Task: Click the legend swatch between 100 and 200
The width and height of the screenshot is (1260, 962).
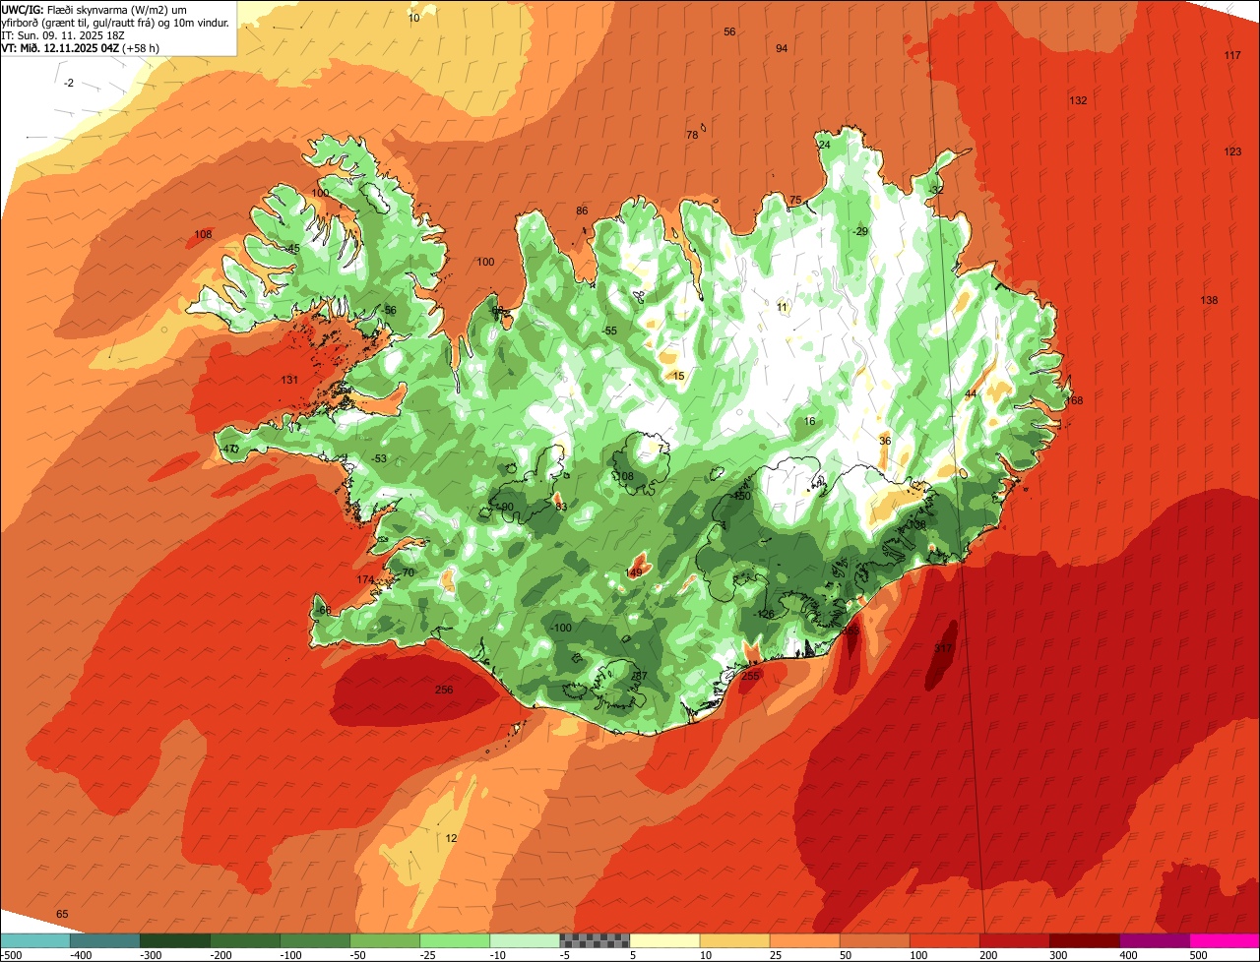Action: point(944,940)
